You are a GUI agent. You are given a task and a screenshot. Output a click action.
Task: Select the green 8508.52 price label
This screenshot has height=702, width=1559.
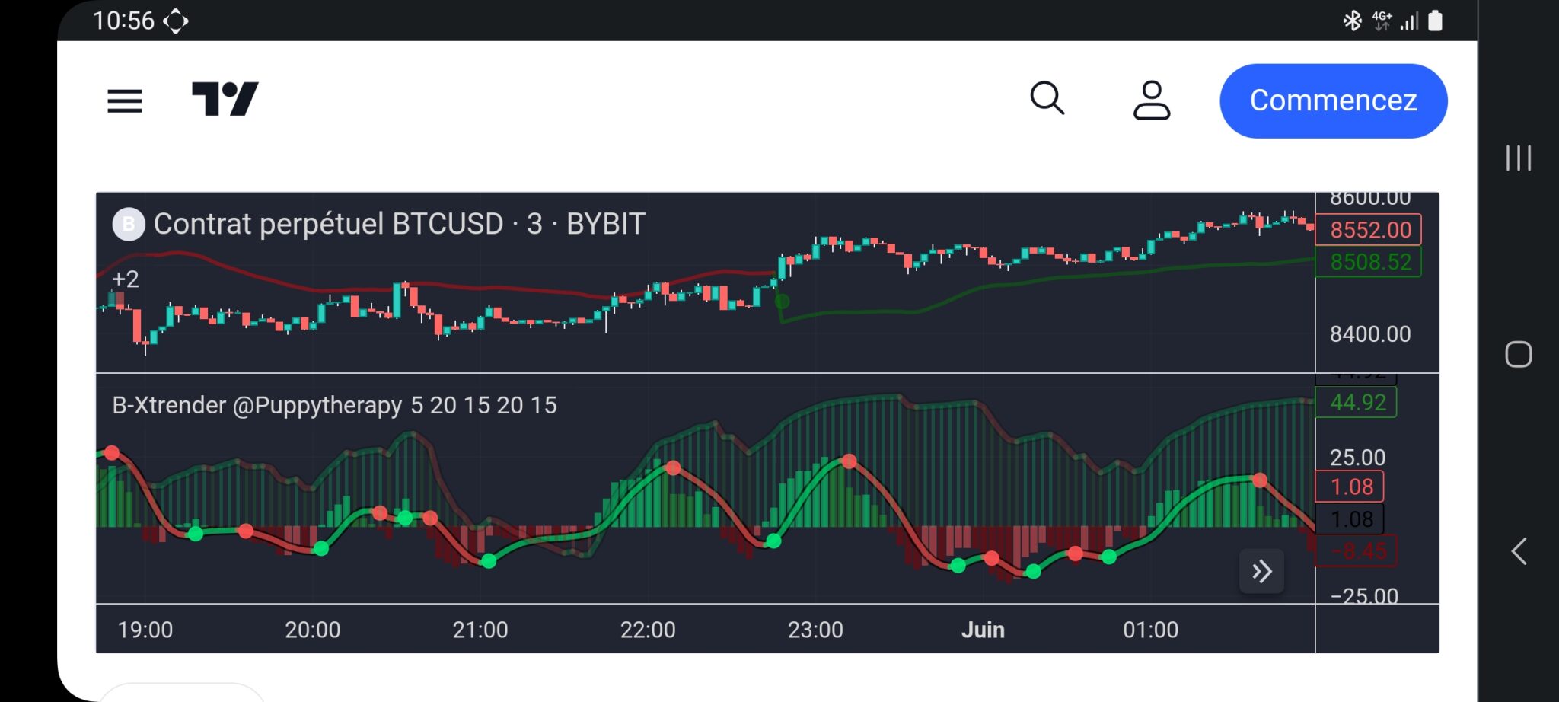[1370, 262]
